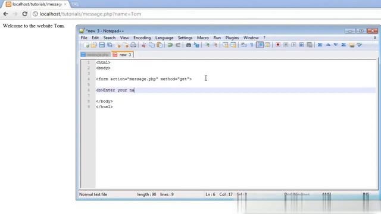
Task: Toggle the highlighted indent guide button
Action: (260, 45)
